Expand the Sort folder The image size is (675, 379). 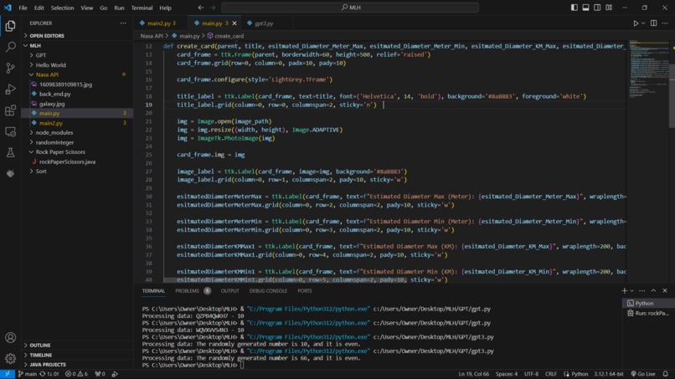pyautogui.click(x=41, y=172)
